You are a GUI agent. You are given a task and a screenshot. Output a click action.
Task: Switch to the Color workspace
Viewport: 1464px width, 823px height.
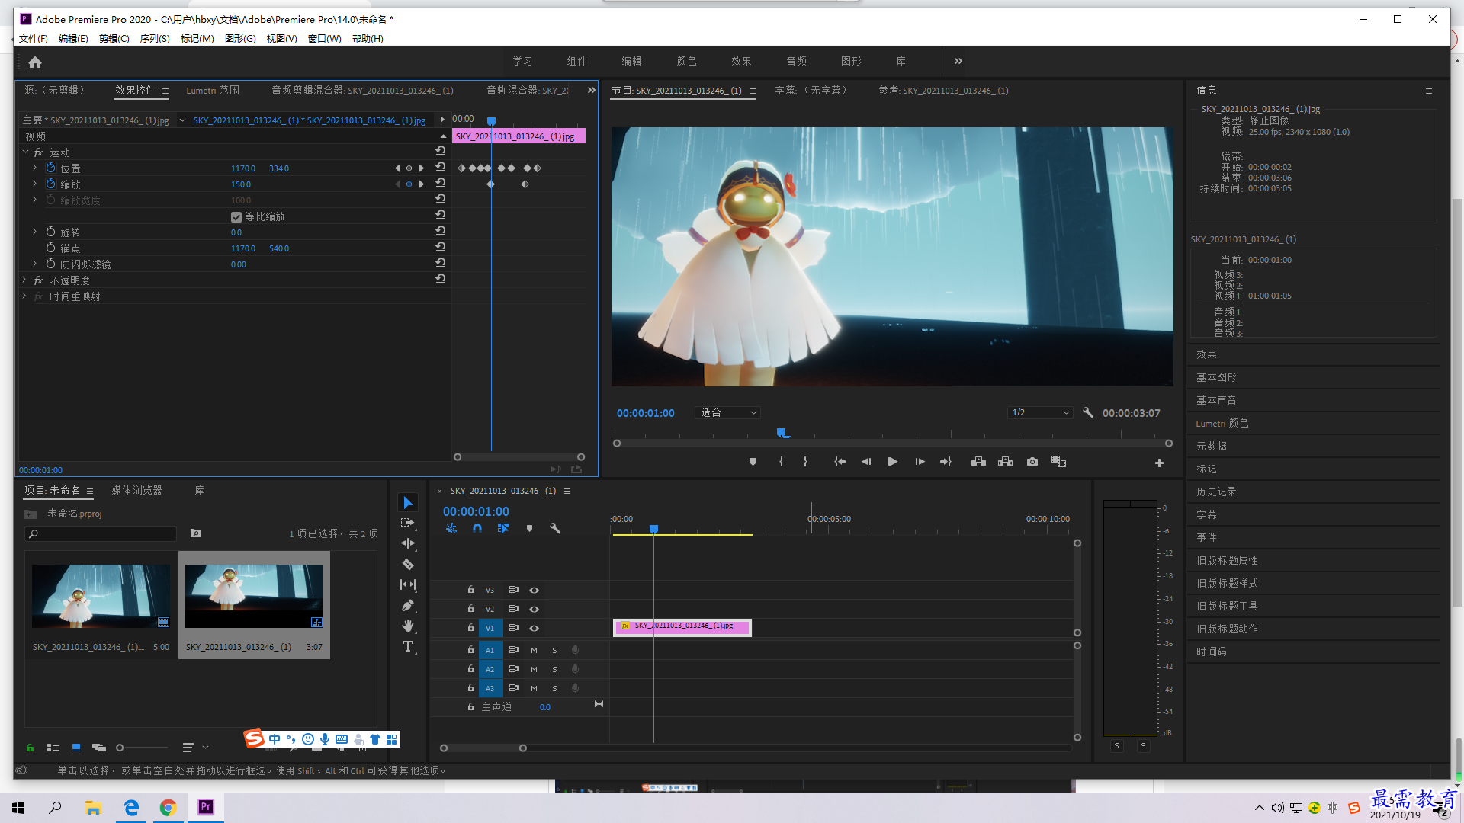686,61
